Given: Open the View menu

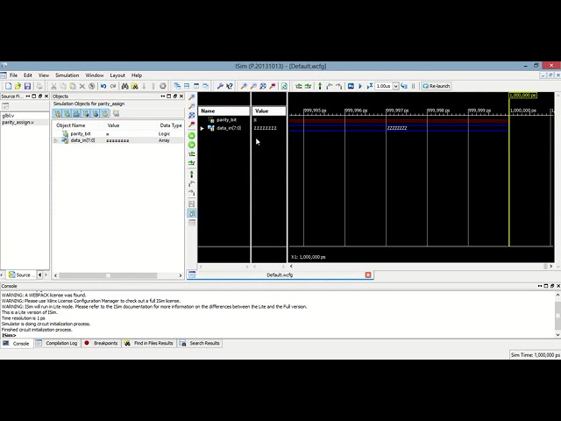Looking at the screenshot, I should pyautogui.click(x=44, y=75).
